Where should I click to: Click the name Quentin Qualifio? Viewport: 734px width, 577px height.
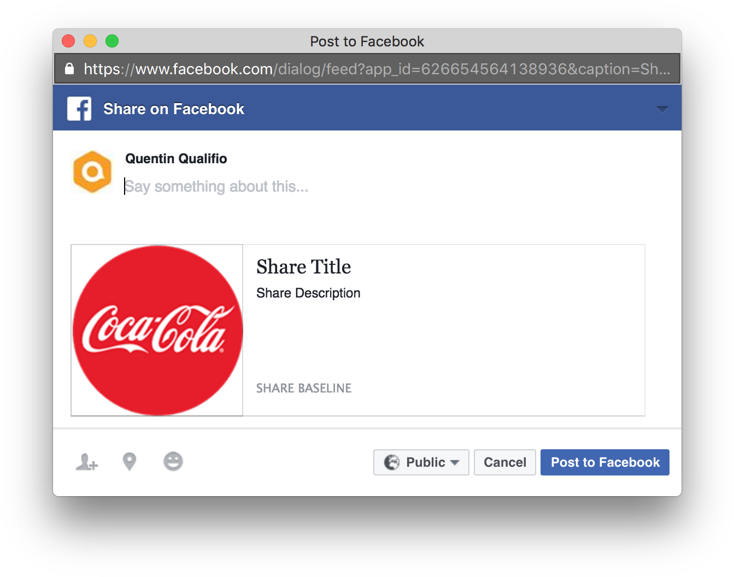tap(176, 159)
